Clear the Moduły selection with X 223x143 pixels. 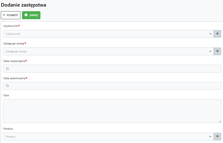click(x=217, y=136)
